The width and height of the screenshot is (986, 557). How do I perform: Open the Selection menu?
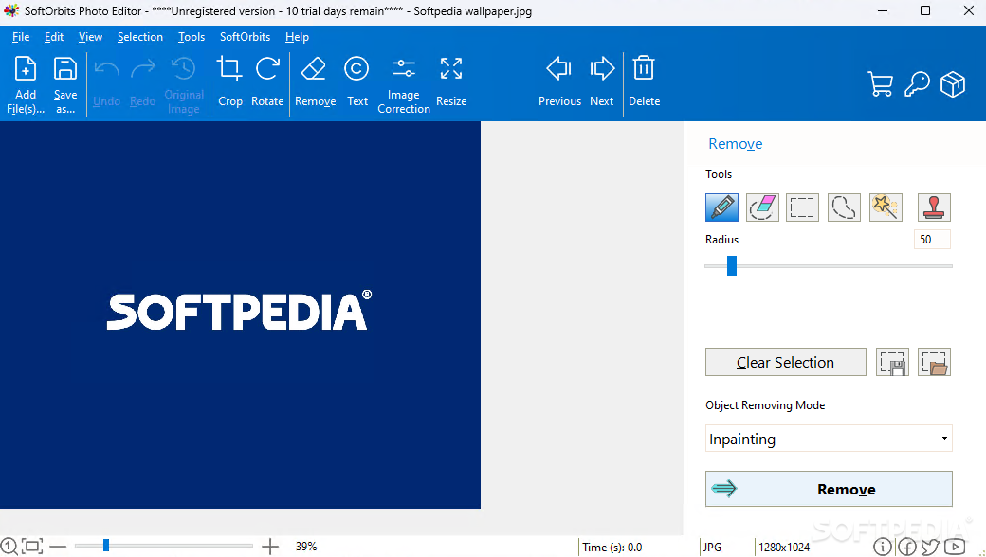tap(140, 37)
